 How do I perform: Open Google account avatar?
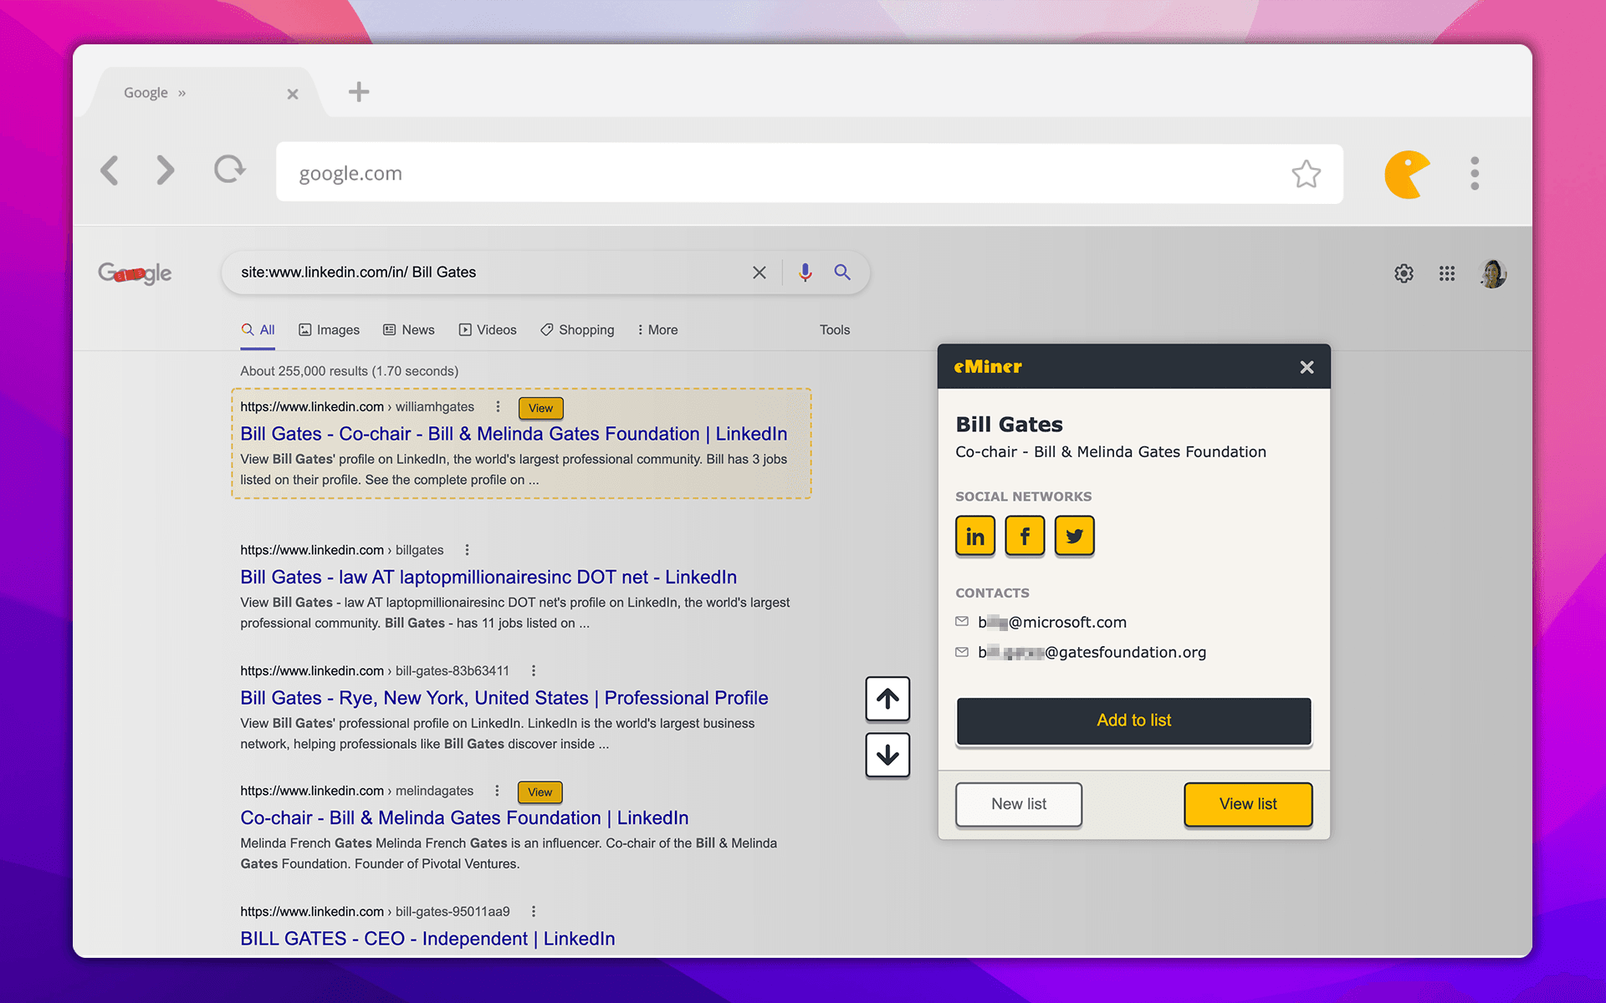1493,273
